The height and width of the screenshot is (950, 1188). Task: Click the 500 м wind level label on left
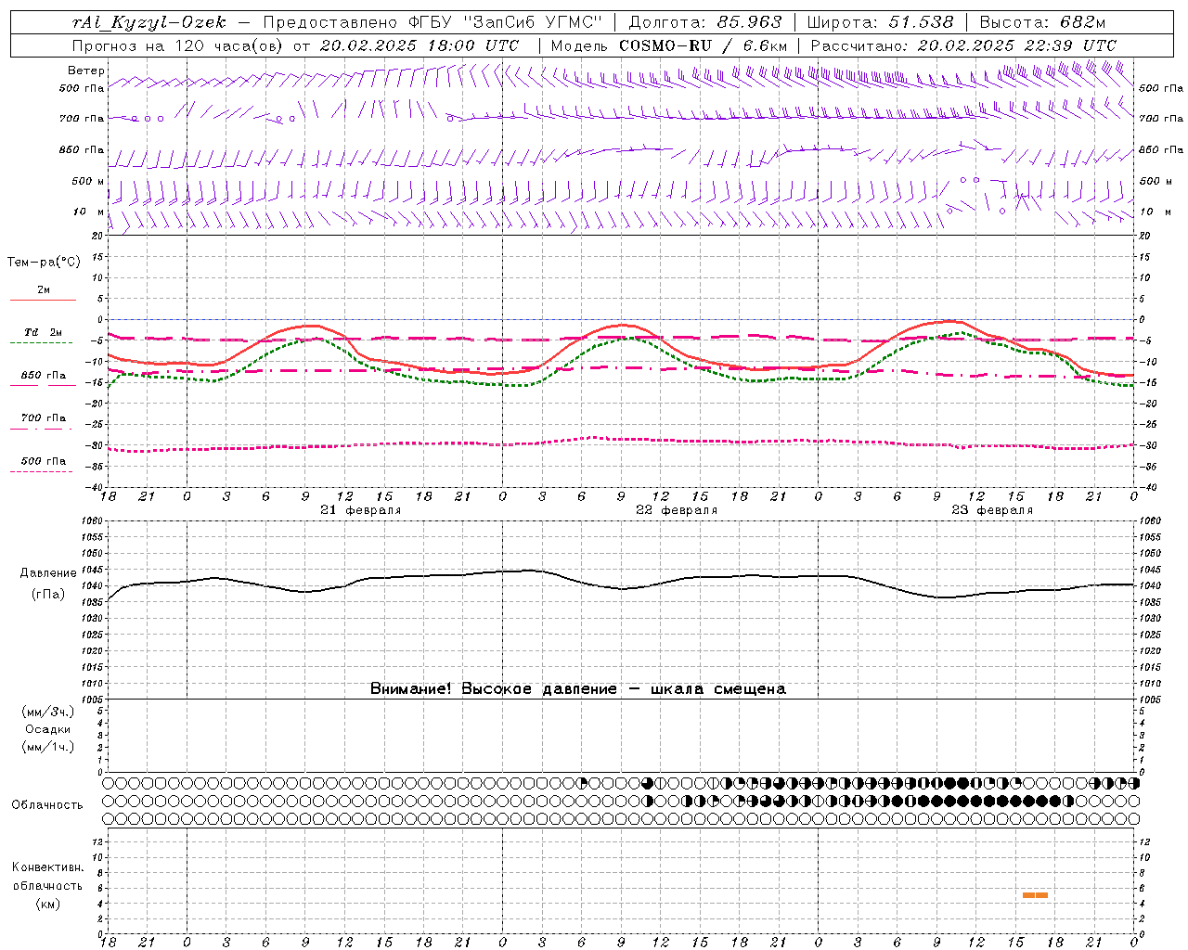point(88,181)
